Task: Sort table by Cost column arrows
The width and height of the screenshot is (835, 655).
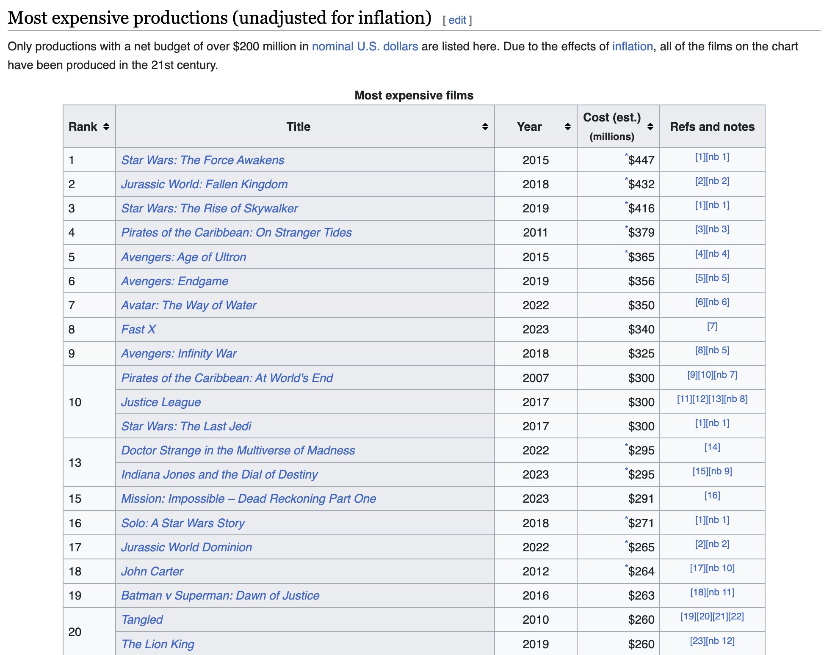Action: tap(650, 127)
